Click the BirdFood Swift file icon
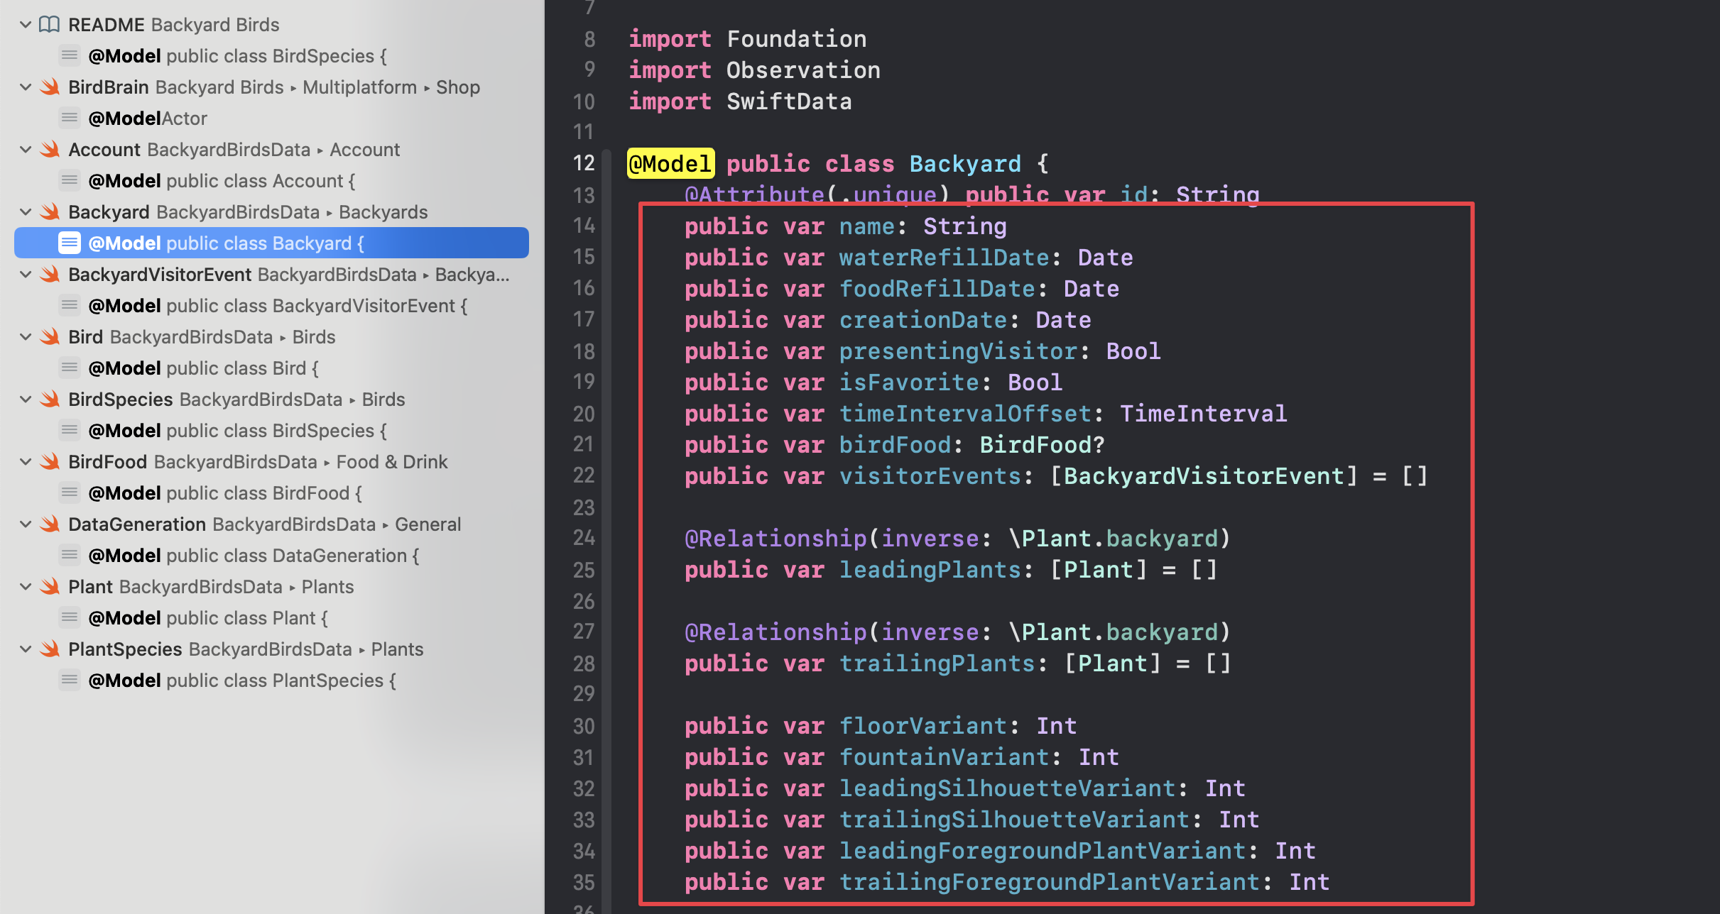The width and height of the screenshot is (1720, 914). [x=50, y=462]
